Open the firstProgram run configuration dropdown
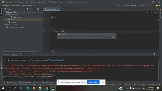162x91 pixels. click(x=130, y=6)
